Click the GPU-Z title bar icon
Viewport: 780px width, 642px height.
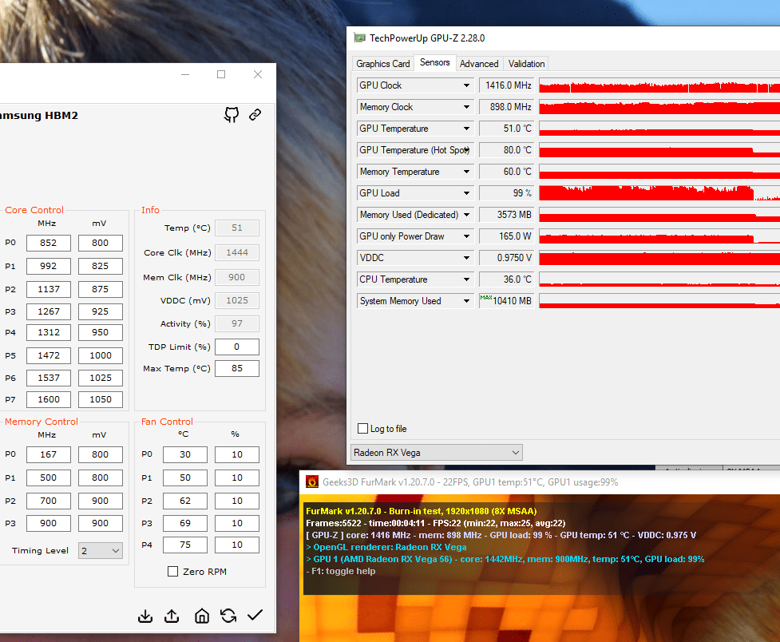coord(359,38)
